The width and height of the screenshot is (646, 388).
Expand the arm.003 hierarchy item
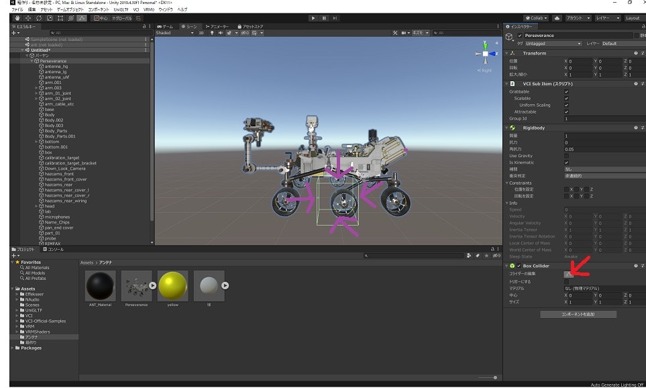pos(36,88)
